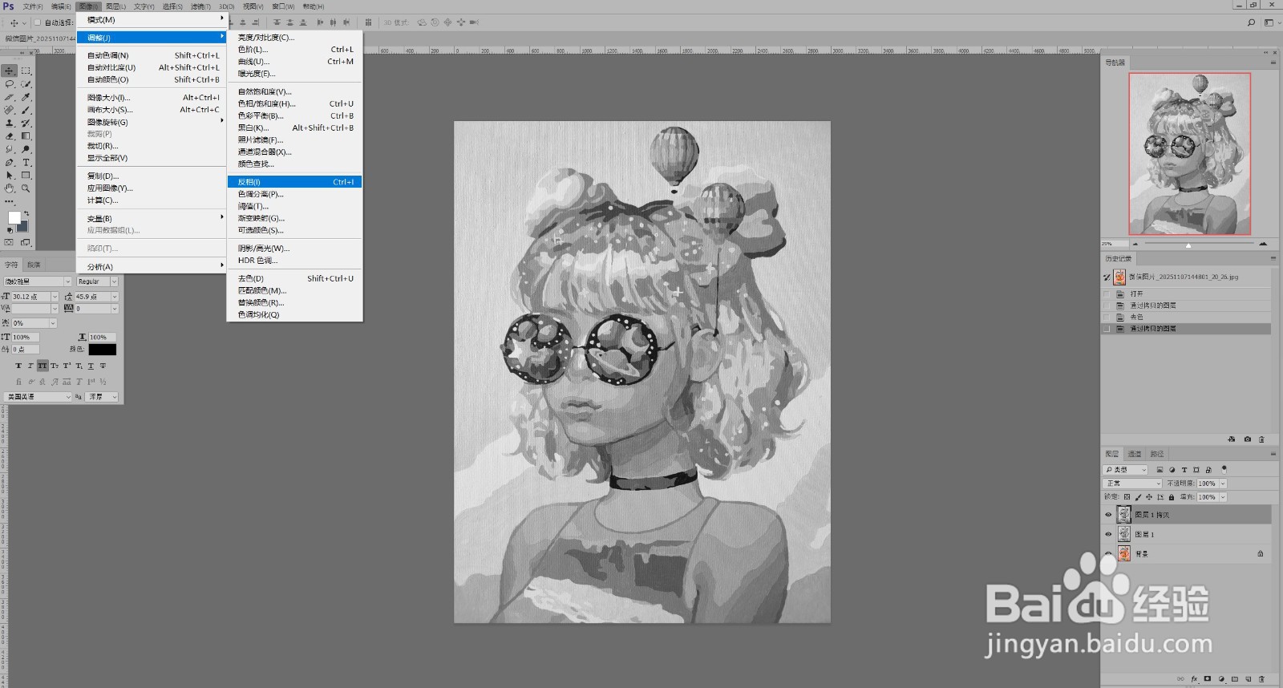The height and width of the screenshot is (688, 1283).
Task: Toggle layer filter on/off switch
Action: coord(1224,469)
